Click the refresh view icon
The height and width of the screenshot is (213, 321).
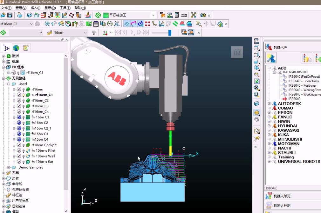point(257,81)
